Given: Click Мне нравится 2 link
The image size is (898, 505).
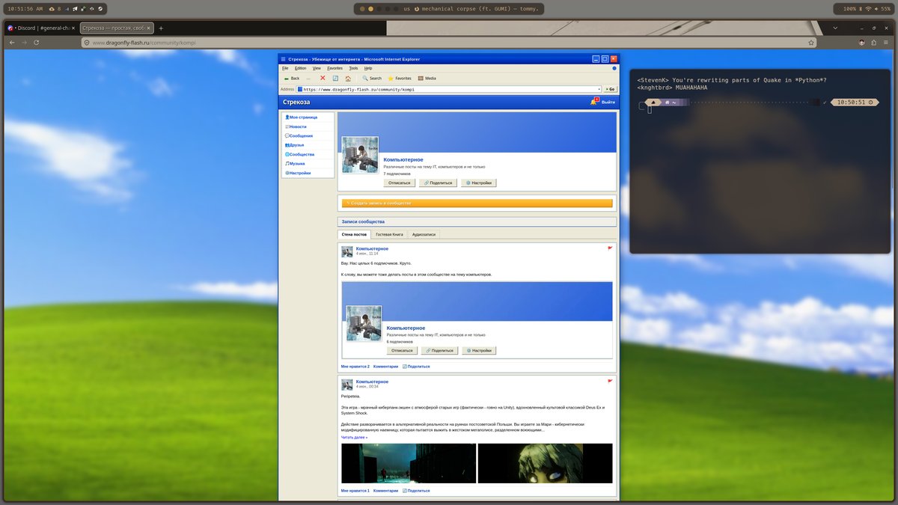Looking at the screenshot, I should (355, 367).
